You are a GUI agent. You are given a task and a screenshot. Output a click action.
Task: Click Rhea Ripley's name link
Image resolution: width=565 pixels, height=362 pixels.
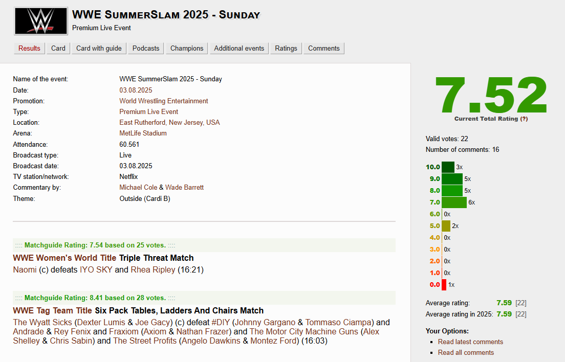(153, 269)
